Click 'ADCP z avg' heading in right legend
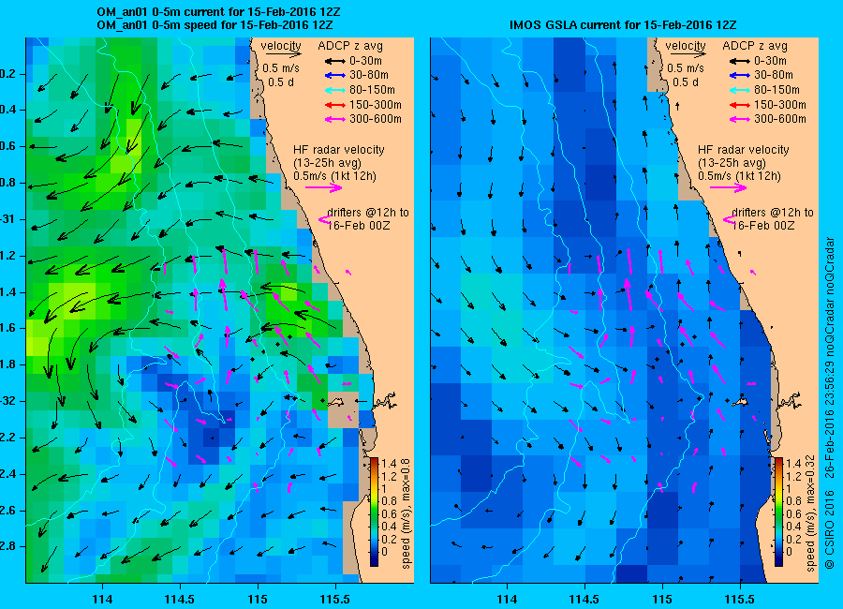This screenshot has width=843, height=609. coord(755,46)
